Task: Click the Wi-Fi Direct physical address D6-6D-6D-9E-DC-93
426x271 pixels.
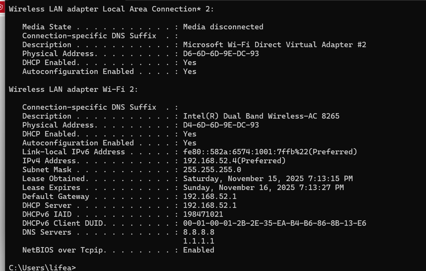Action: click(x=221, y=54)
